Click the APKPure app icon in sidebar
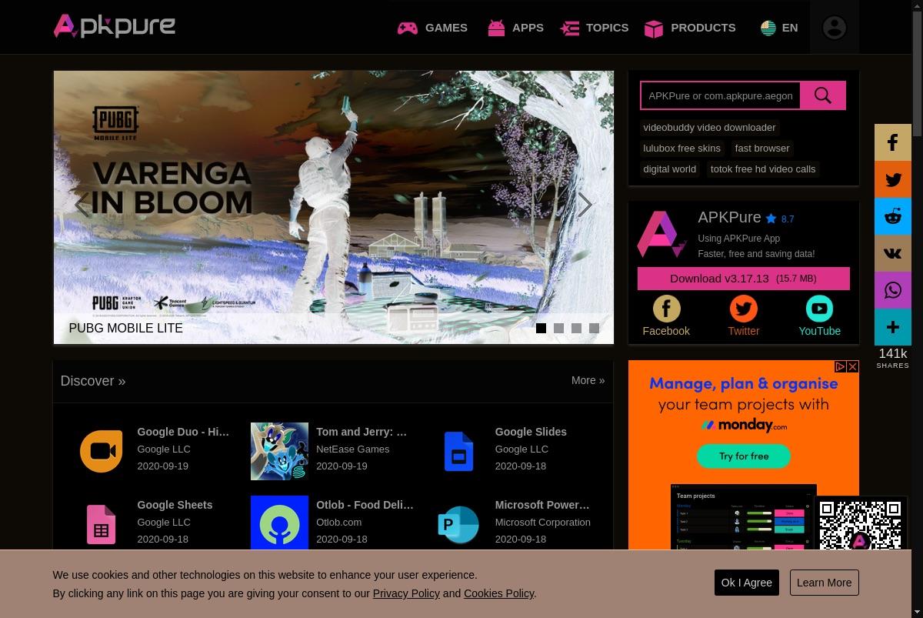This screenshot has width=923, height=618. tap(661, 234)
